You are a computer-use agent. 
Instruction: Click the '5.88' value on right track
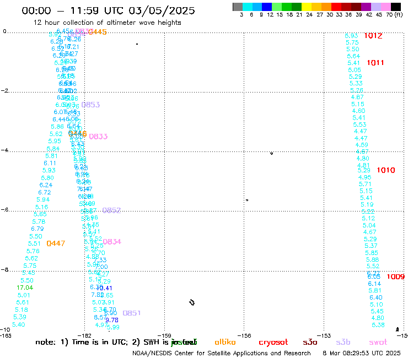[x=372, y=259]
